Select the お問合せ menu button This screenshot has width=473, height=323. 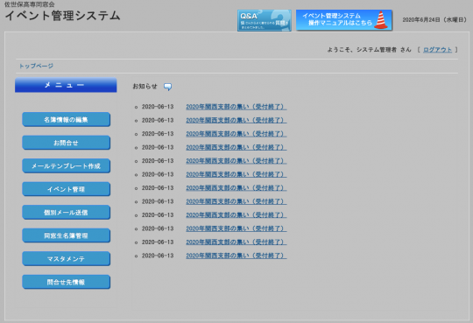coord(66,143)
